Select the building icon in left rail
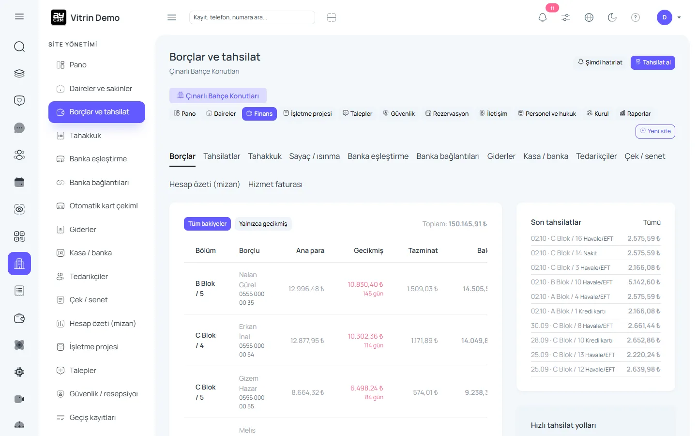The height and width of the screenshot is (436, 697). tap(19, 264)
